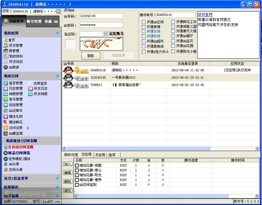Click the 加入 add button
Screen dimensions: 262x205
point(68,164)
